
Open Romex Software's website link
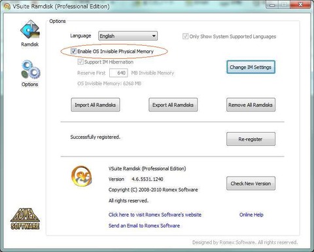(x=155, y=215)
